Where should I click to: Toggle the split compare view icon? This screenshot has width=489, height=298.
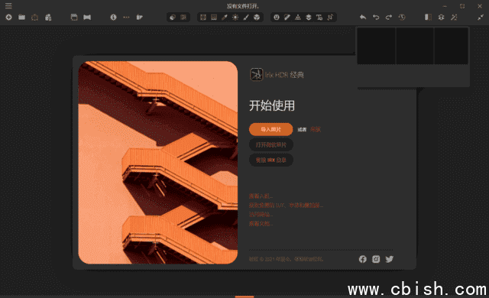(x=428, y=17)
